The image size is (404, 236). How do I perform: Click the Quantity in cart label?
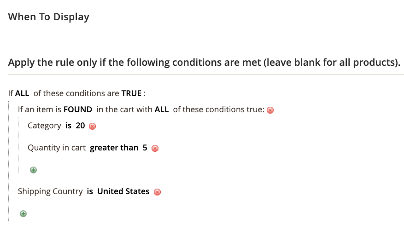(56, 148)
